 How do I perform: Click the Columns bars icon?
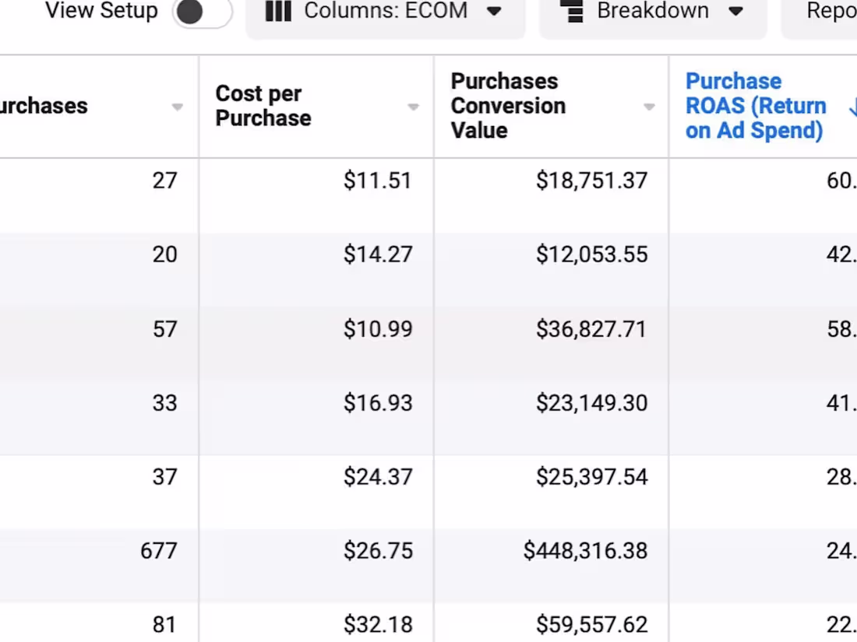point(278,12)
